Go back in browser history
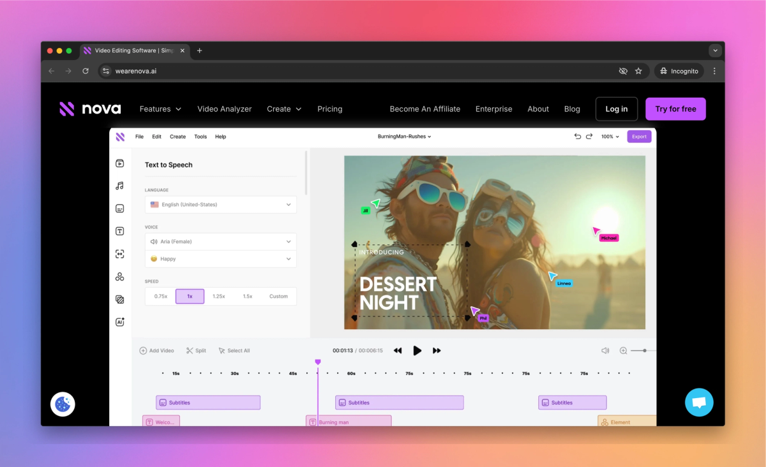 coord(52,71)
